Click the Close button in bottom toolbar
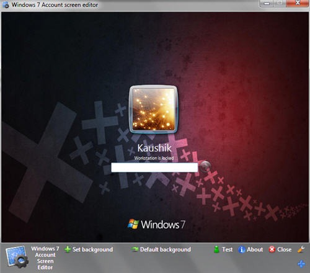The width and height of the screenshot is (310, 273). pyautogui.click(x=280, y=249)
